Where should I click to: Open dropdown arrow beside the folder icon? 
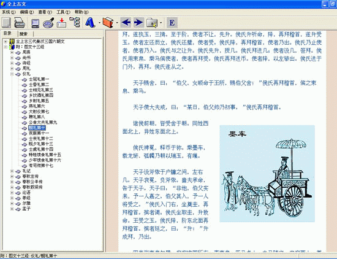coord(161,23)
